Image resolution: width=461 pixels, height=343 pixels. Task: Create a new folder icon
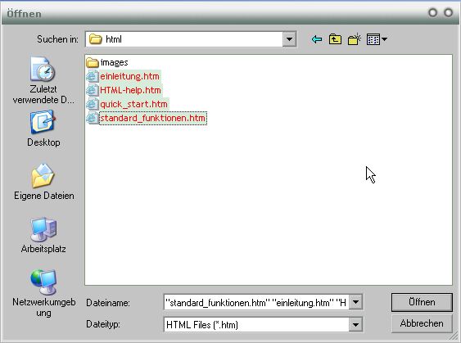(355, 39)
